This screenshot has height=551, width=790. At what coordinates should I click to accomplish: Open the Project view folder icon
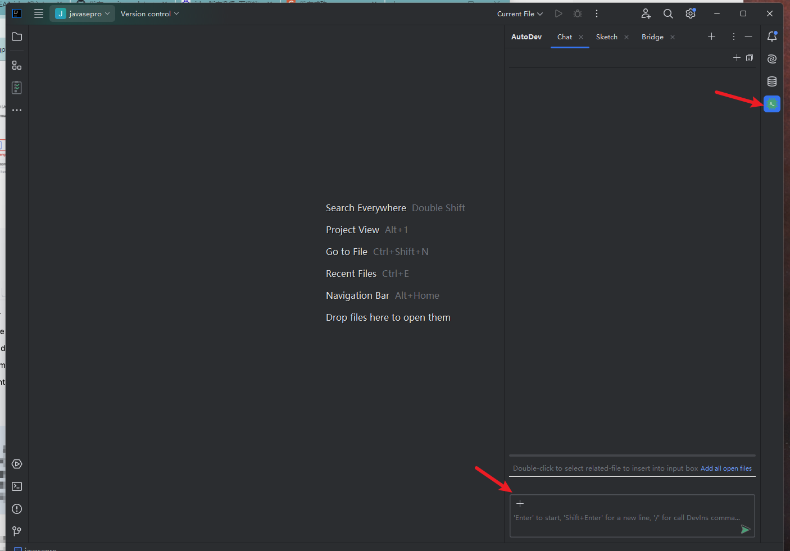[16, 37]
